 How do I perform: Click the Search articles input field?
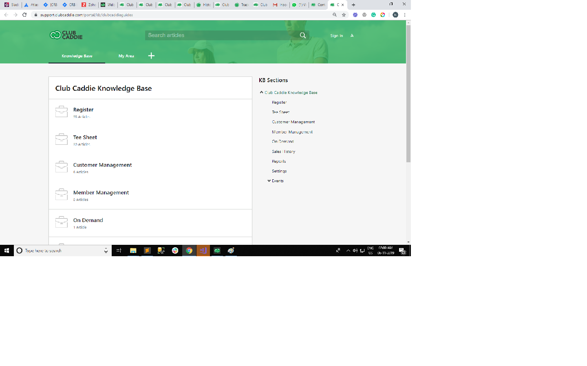tap(222, 35)
